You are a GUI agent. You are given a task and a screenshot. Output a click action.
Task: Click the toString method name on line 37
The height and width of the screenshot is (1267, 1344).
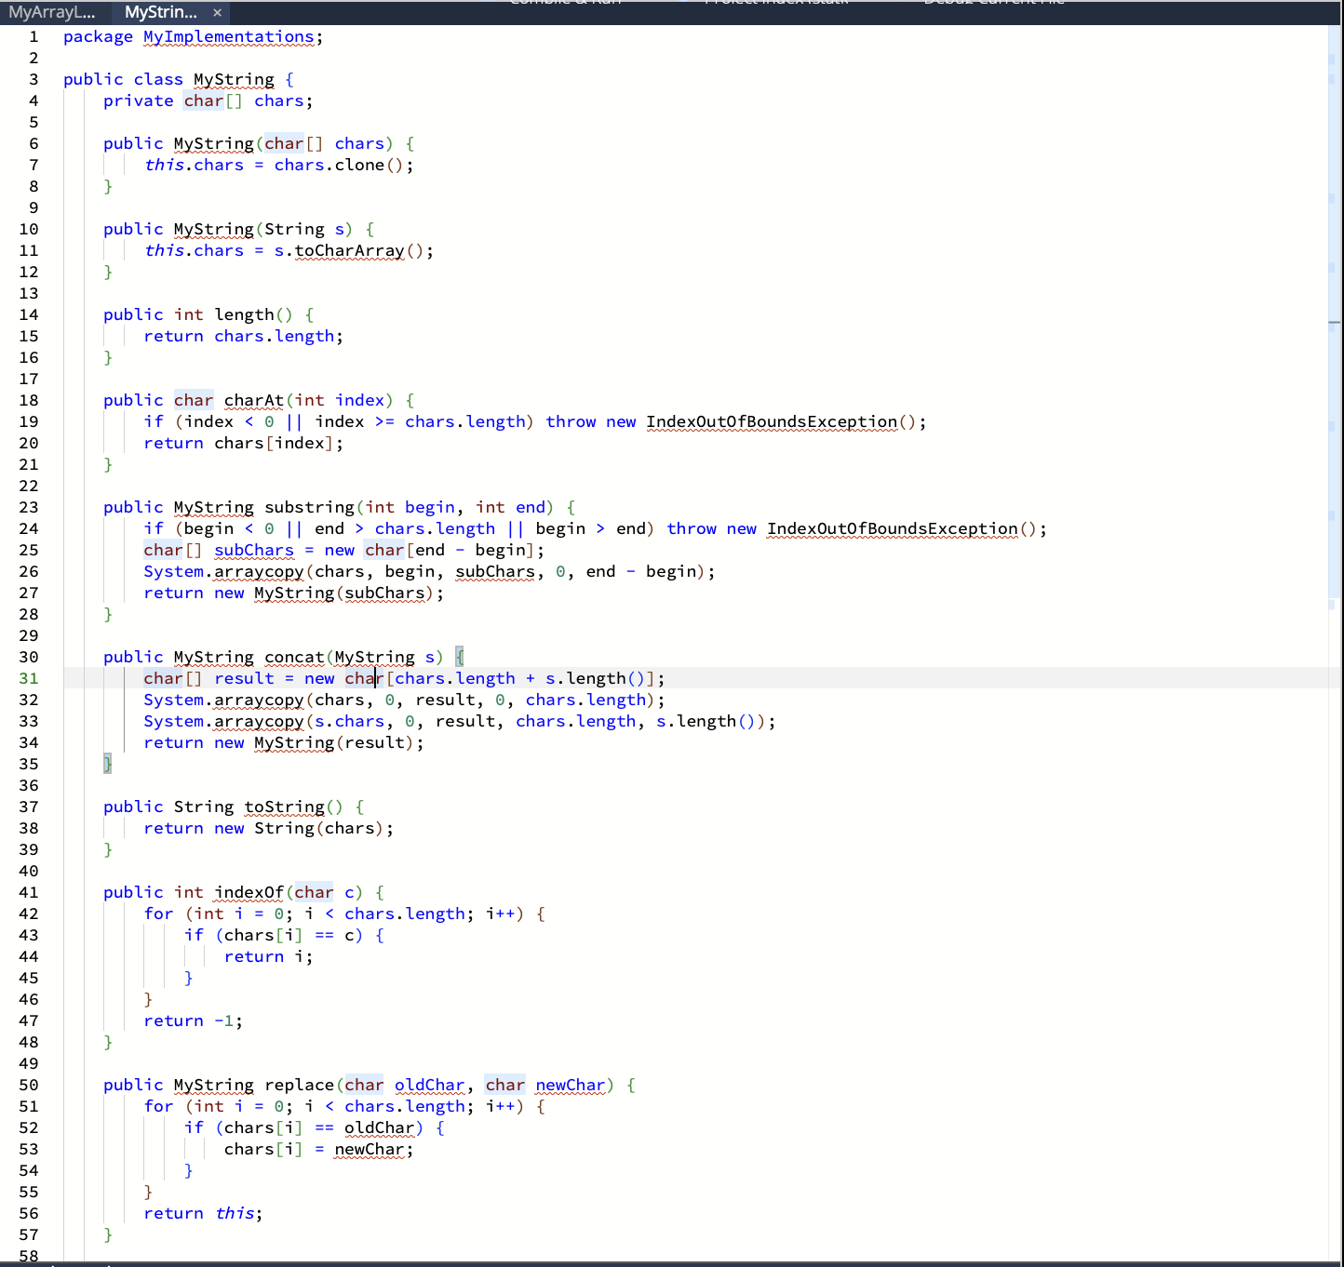point(285,807)
